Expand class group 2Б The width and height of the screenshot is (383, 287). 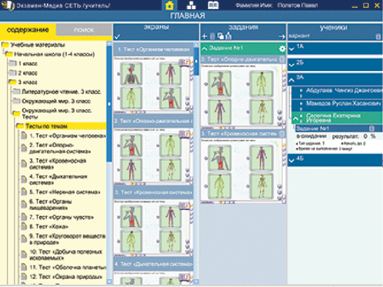pyautogui.click(x=292, y=65)
